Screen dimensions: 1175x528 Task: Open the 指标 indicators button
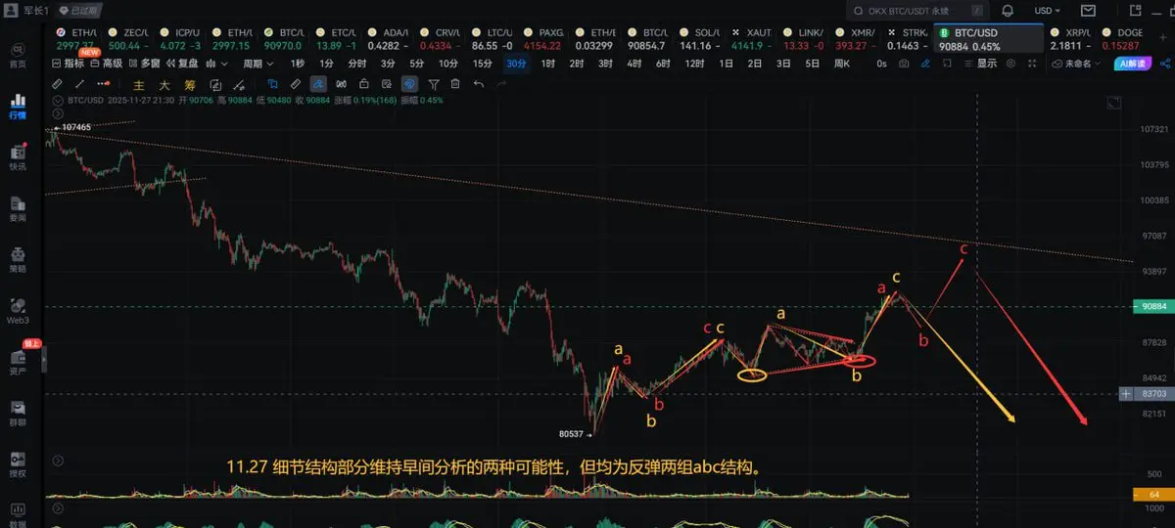tap(69, 63)
